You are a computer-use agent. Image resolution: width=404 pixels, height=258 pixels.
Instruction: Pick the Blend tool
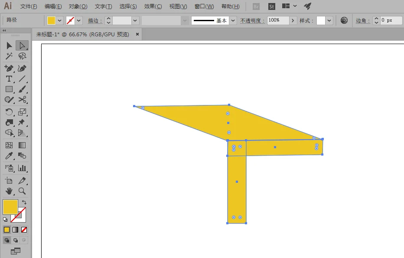(x=22, y=156)
